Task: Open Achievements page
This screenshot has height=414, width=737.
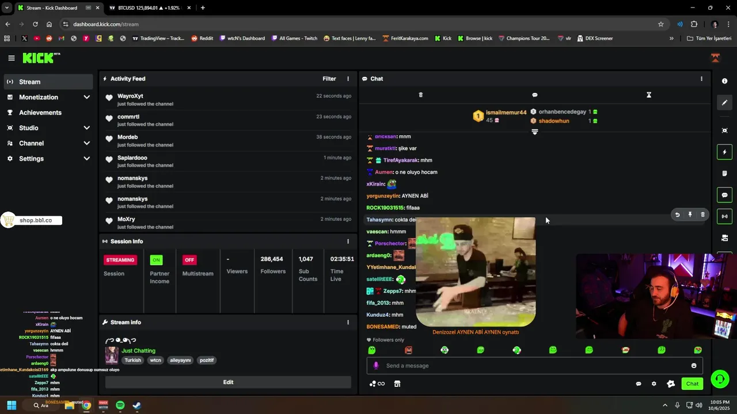Action: 48,113
